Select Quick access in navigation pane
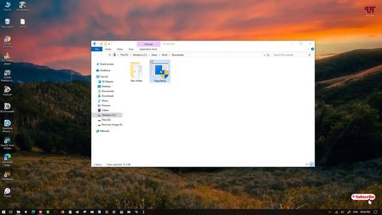The height and width of the screenshot is (215, 382). [107, 64]
